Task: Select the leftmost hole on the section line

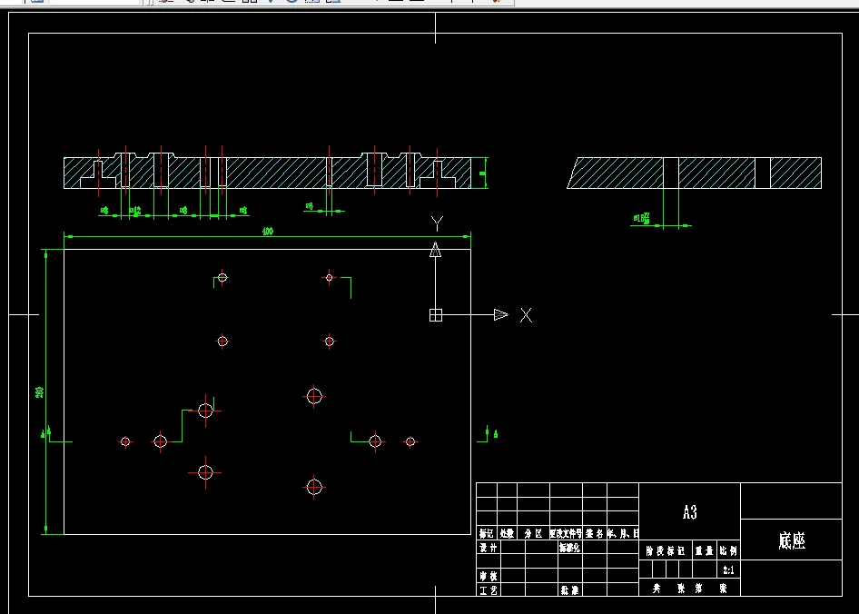Action: coord(125,441)
